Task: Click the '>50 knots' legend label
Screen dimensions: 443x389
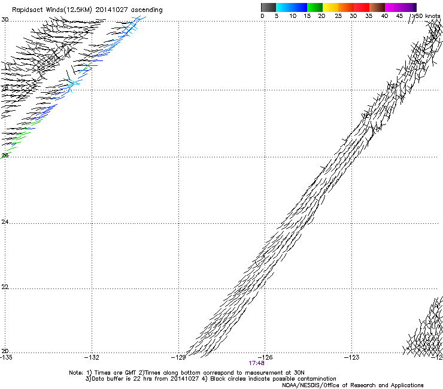Action: point(426,16)
